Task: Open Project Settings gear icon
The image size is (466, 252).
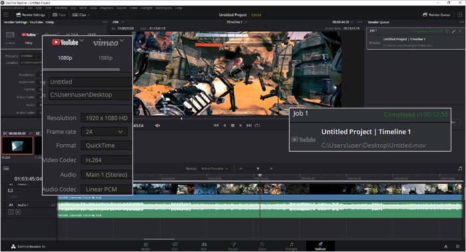Action: [458, 247]
